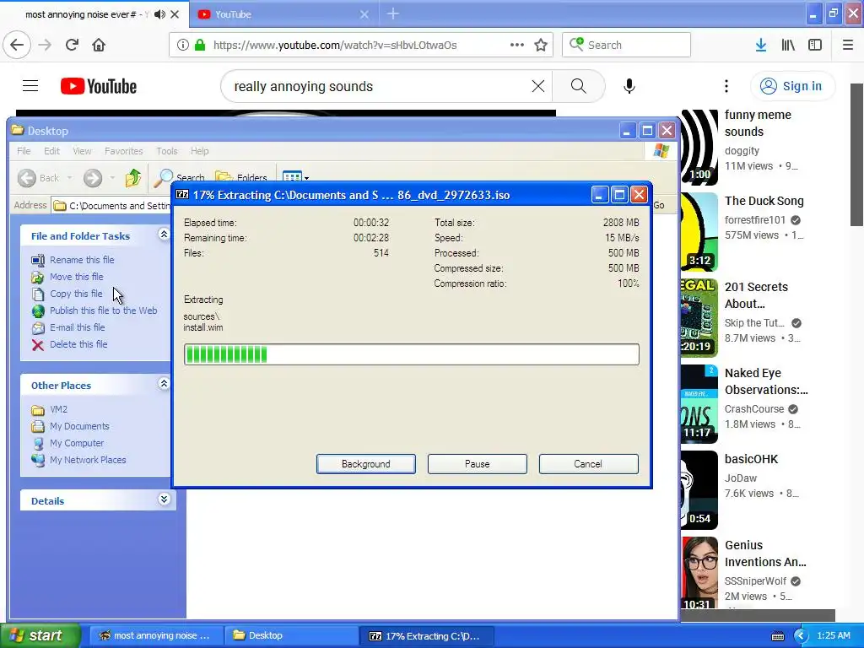The height and width of the screenshot is (648, 864).
Task: Toggle Folders pane in Explorer toolbar
Action: click(241, 177)
